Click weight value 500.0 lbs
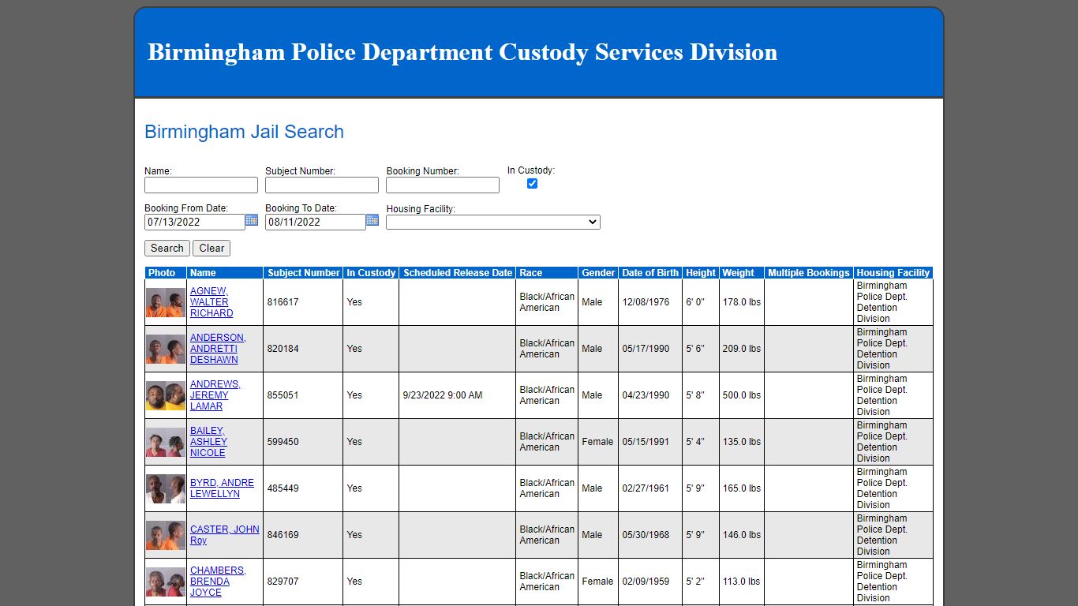Viewport: 1078px width, 606px height. pyautogui.click(x=742, y=395)
